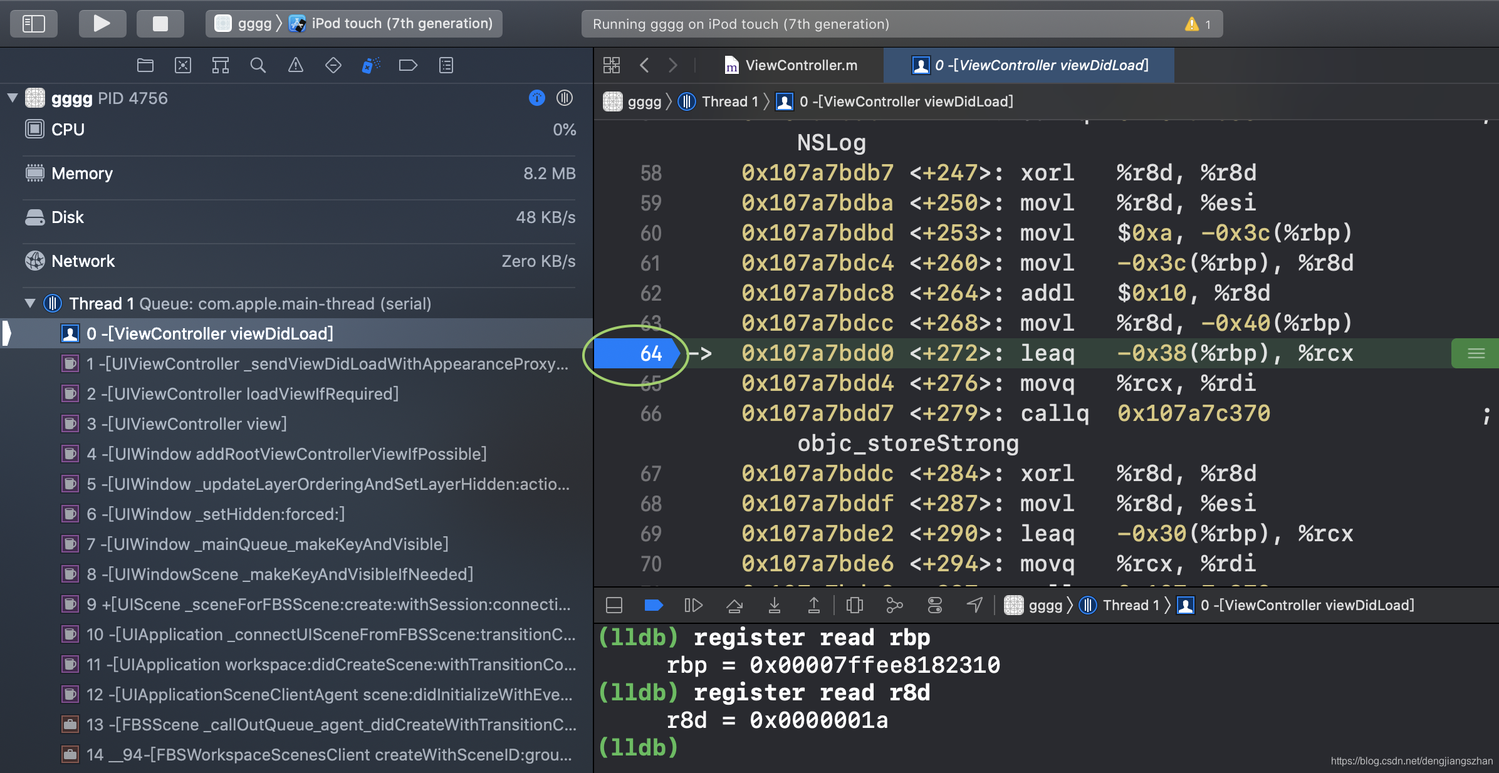
Task: Open the Project navigator folder icon
Action: (x=145, y=65)
